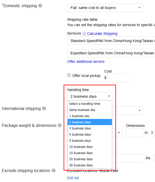The image size is (155, 182).
Task: Open Expedited SpeedPAK service dropdown
Action: click(111, 53)
